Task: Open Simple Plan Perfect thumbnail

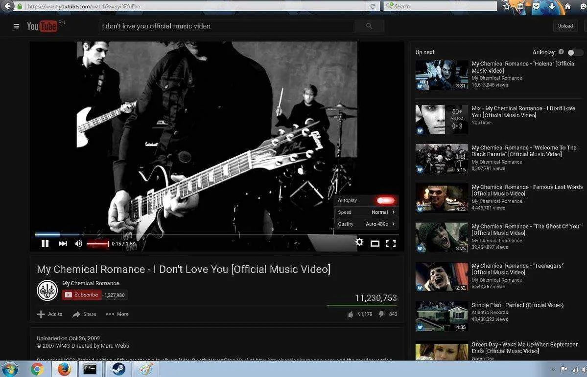Action: tap(442, 316)
